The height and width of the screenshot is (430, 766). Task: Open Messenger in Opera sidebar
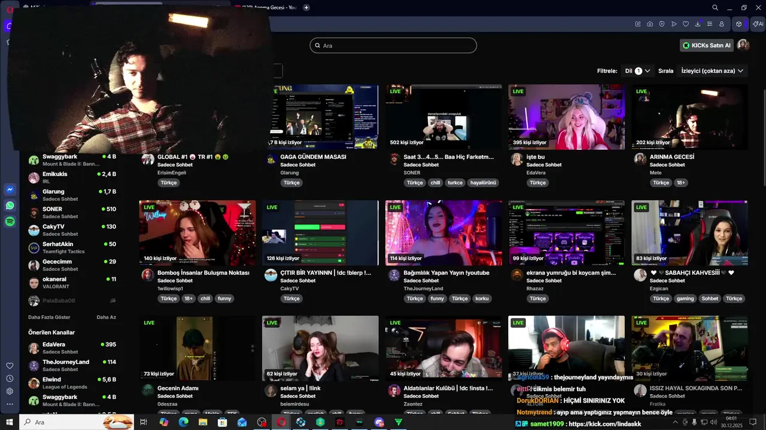click(x=10, y=189)
